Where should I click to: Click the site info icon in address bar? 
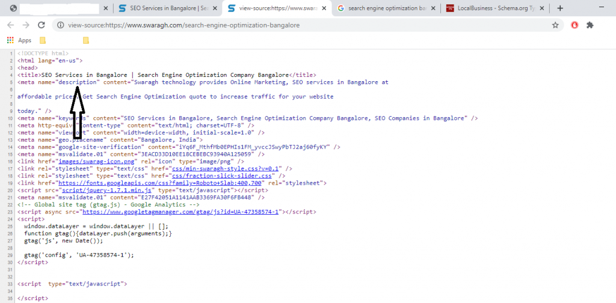[x=60, y=25]
